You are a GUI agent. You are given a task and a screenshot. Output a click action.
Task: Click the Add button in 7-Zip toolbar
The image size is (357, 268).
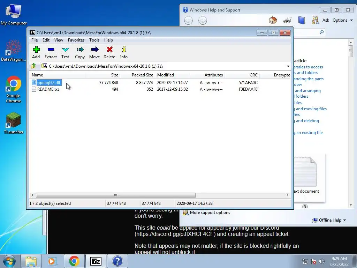point(36,52)
